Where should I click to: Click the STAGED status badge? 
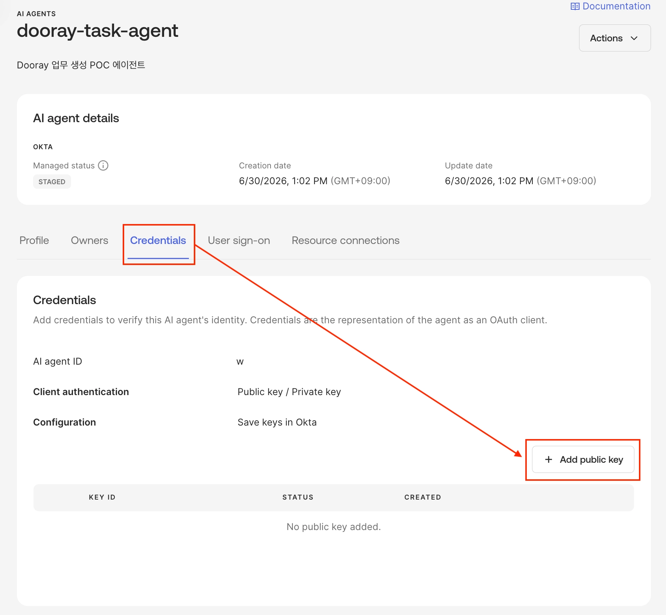point(52,182)
